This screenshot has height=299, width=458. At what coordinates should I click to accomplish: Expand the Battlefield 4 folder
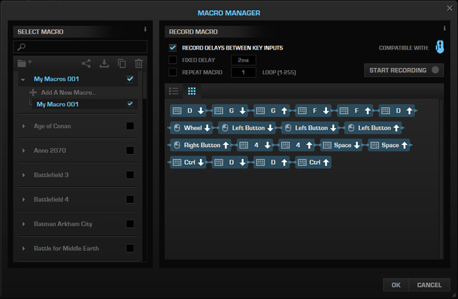tap(24, 200)
